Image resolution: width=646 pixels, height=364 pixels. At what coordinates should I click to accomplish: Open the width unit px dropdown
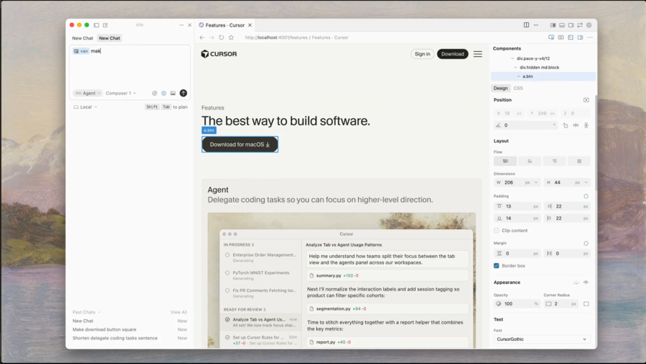(531, 182)
